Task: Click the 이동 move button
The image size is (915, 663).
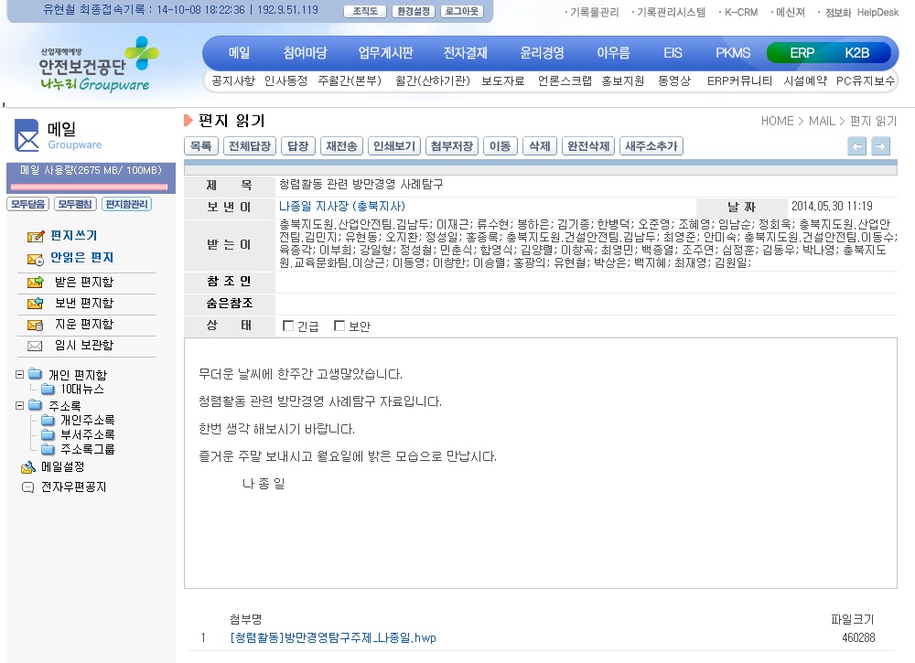Action: point(501,145)
